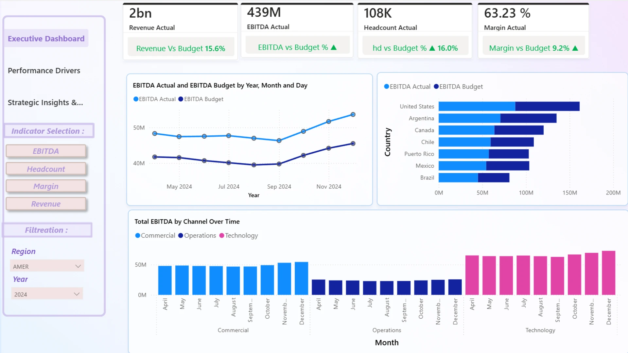Expand the Year 2024 dropdown chevron
Image resolution: width=628 pixels, height=353 pixels.
point(77,294)
